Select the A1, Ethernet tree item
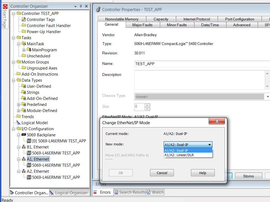 click(x=38, y=159)
